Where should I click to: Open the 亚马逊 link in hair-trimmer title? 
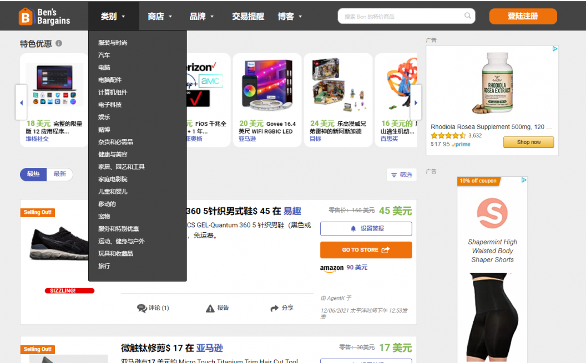[x=209, y=348]
